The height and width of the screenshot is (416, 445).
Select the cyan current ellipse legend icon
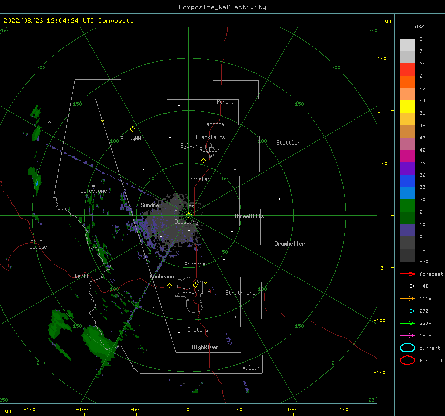point(407,348)
